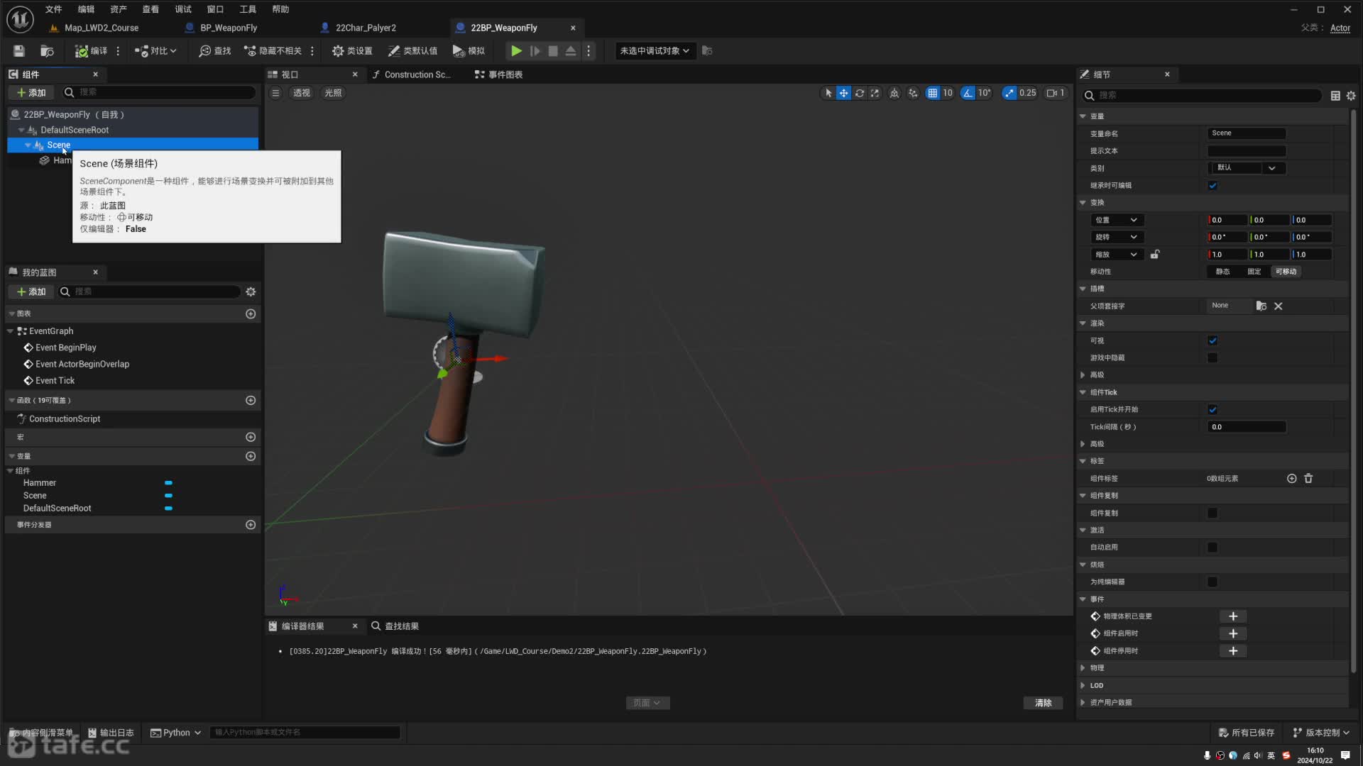Viewport: 1363px width, 766px height.
Task: Toggle the 可视 visible checkbox
Action: pos(1213,341)
